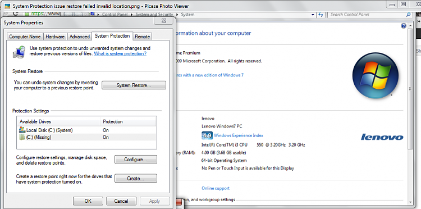The height and width of the screenshot is (209, 421).
Task: Click the (C:) (Missing) drive icon
Action: (x=22, y=137)
